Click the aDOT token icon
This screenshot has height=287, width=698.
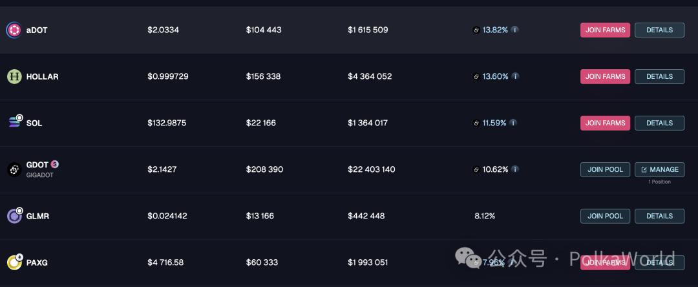14,30
